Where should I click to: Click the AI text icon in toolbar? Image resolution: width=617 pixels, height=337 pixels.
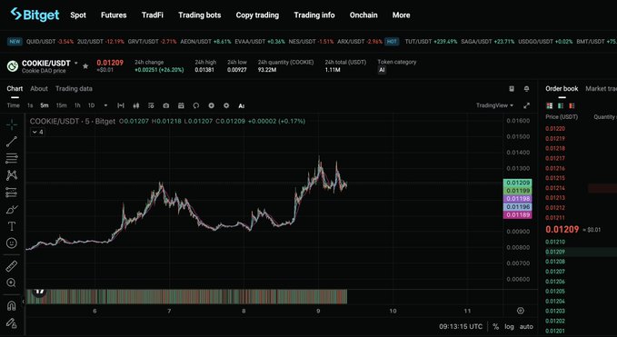(x=242, y=105)
